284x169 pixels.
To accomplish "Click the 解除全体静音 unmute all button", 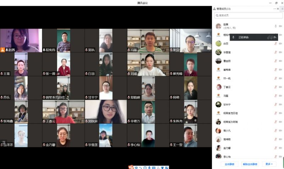I will [250, 164].
